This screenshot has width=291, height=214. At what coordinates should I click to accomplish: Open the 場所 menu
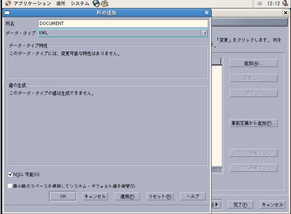click(x=61, y=3)
